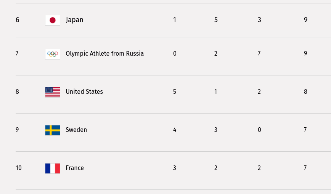Click the Sweden flag icon
The image size is (331, 194).
(53, 130)
